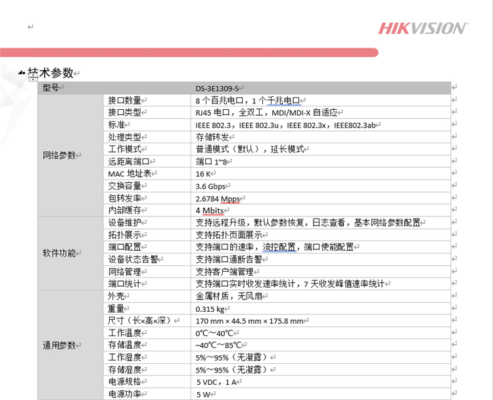
Task: Click the 设备状态告警 label cell
Action: click(x=147, y=259)
